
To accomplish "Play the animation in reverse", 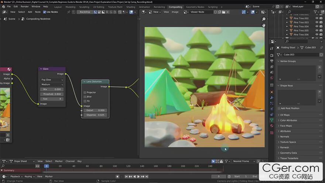I will pyautogui.click(x=134, y=177).
